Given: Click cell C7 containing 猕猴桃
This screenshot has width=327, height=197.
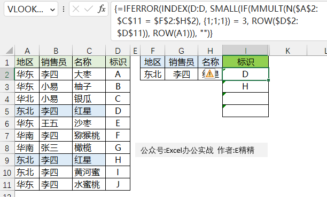Looking at the screenshot, I should pyautogui.click(x=89, y=135).
